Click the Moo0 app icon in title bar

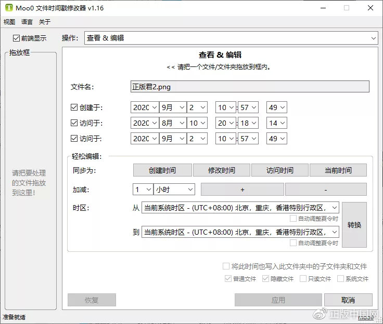pos(9,8)
